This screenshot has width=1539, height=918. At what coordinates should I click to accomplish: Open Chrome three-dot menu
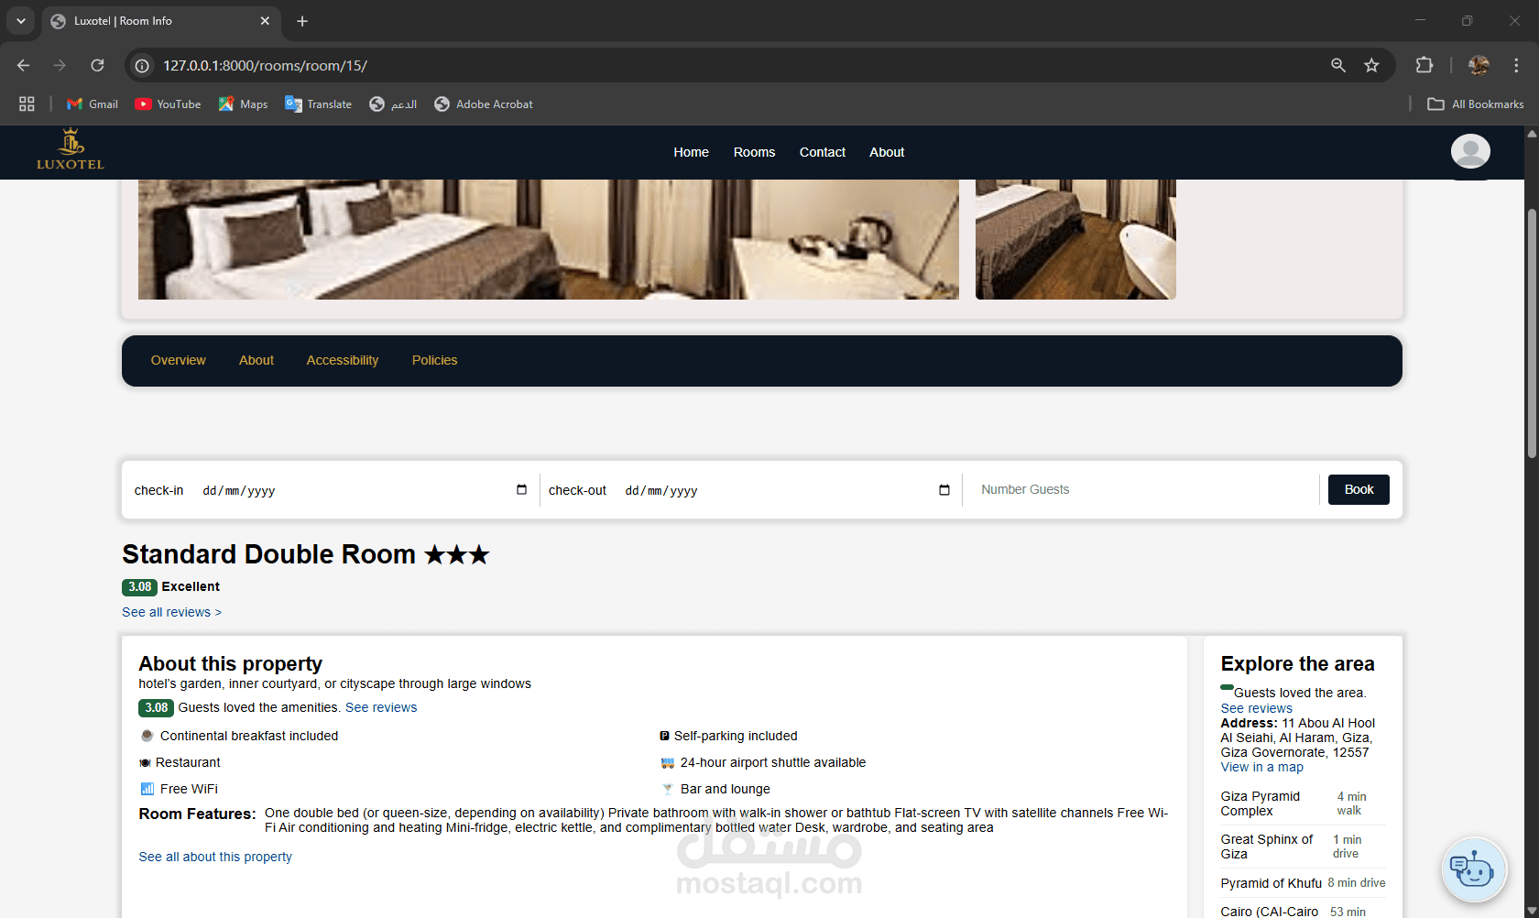[x=1516, y=65]
